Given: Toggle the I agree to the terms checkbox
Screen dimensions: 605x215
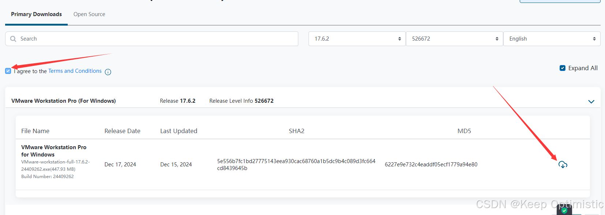Looking at the screenshot, I should point(8,71).
